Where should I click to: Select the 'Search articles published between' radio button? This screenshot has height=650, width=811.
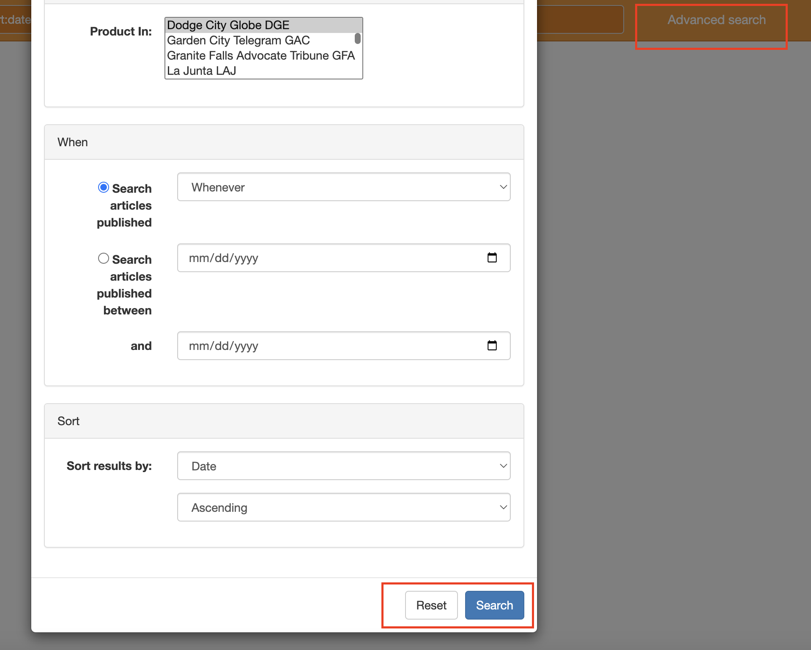103,258
